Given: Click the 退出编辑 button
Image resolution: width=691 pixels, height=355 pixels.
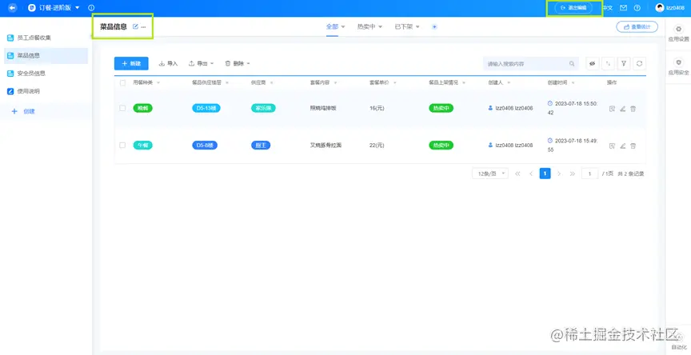Looking at the screenshot, I should [x=573, y=8].
